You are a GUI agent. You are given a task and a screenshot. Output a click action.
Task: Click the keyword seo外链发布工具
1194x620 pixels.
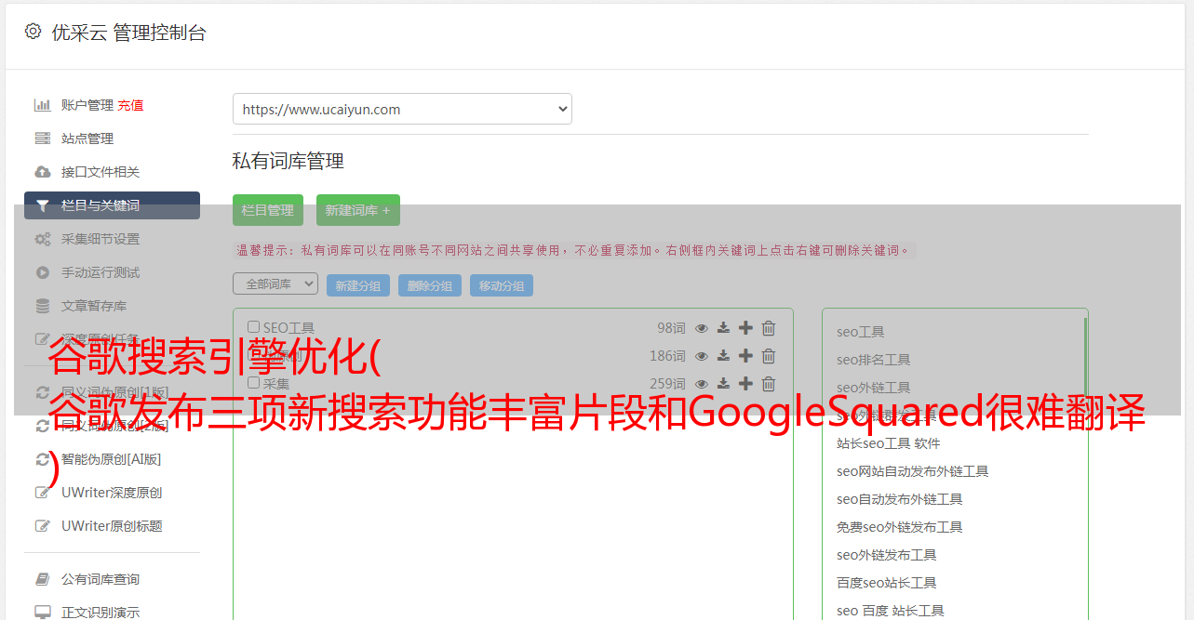(x=886, y=555)
